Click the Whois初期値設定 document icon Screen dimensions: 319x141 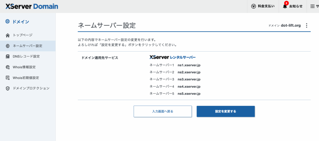click(x=8, y=78)
